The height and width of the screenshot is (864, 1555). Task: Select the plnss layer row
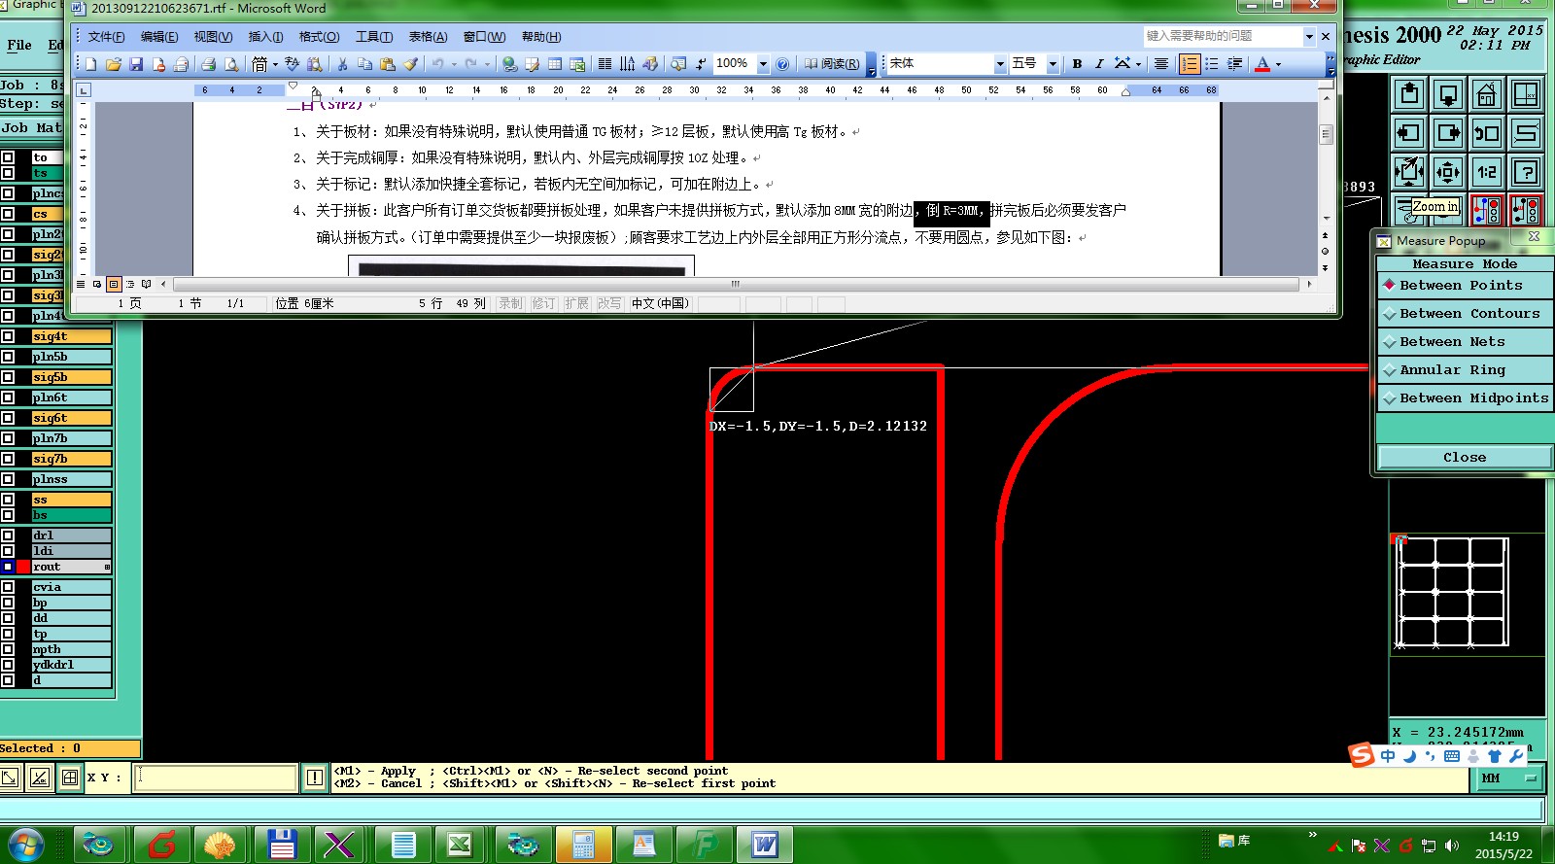pos(71,479)
